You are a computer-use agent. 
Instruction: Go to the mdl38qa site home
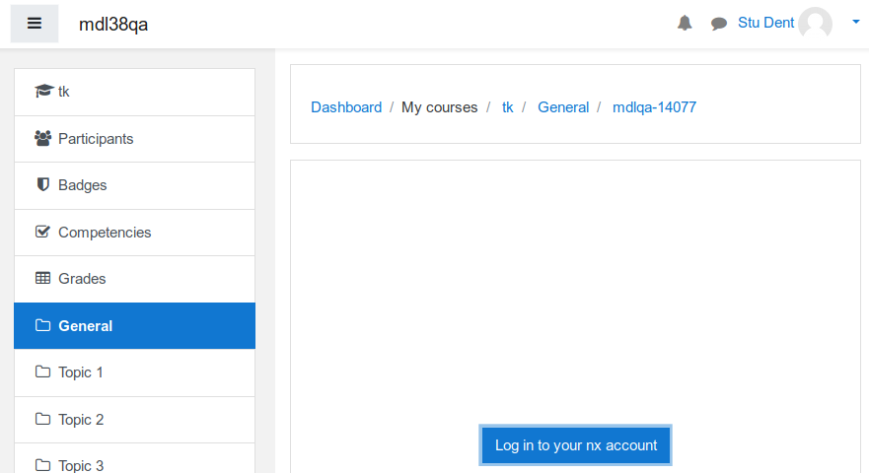113,25
